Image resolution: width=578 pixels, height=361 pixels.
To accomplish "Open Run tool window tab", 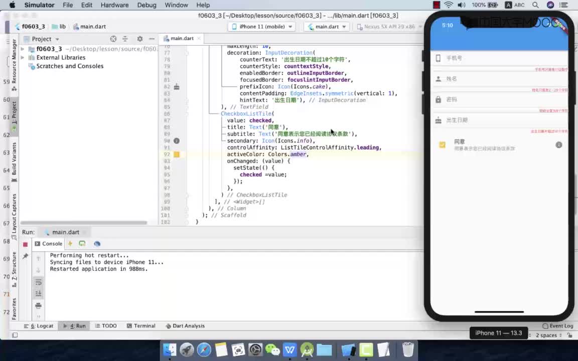I will coord(74,325).
